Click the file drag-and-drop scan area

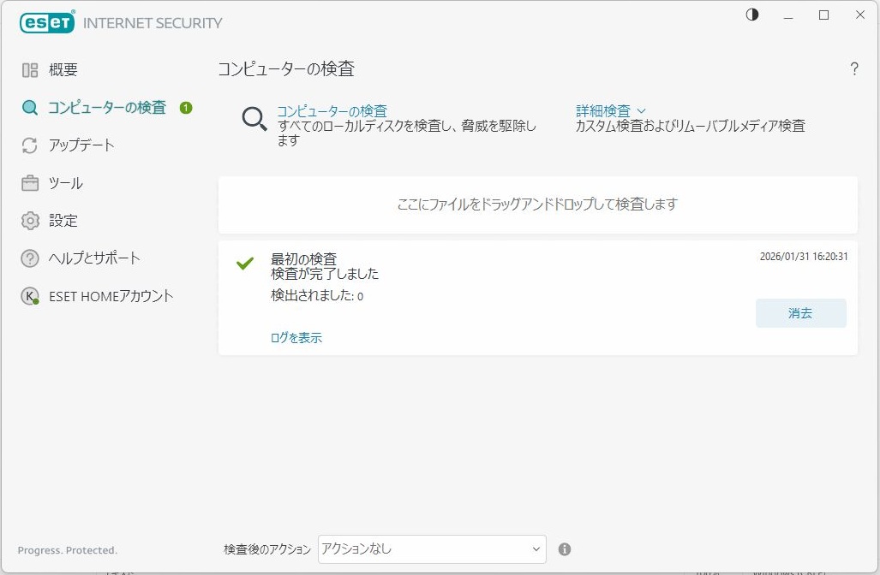click(x=537, y=205)
